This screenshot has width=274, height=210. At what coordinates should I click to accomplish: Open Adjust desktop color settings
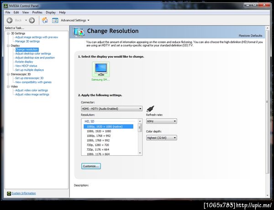pos(33,53)
